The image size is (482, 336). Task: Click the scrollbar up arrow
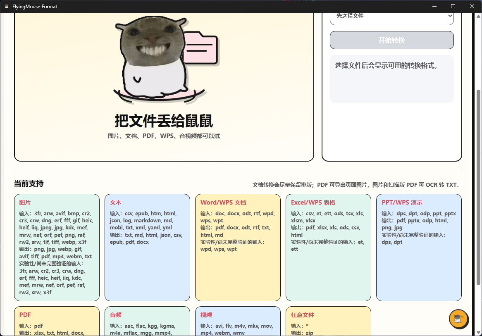478,16
